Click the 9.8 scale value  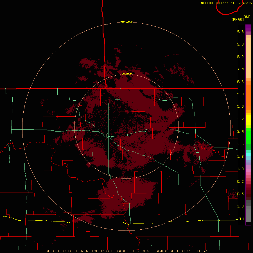(x=240, y=31)
